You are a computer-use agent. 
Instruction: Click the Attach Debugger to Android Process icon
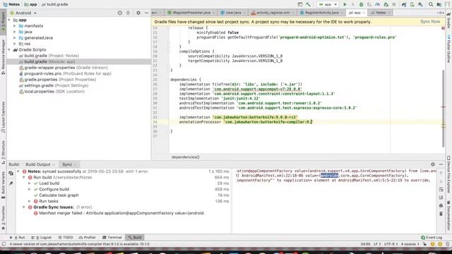coord(386,4)
